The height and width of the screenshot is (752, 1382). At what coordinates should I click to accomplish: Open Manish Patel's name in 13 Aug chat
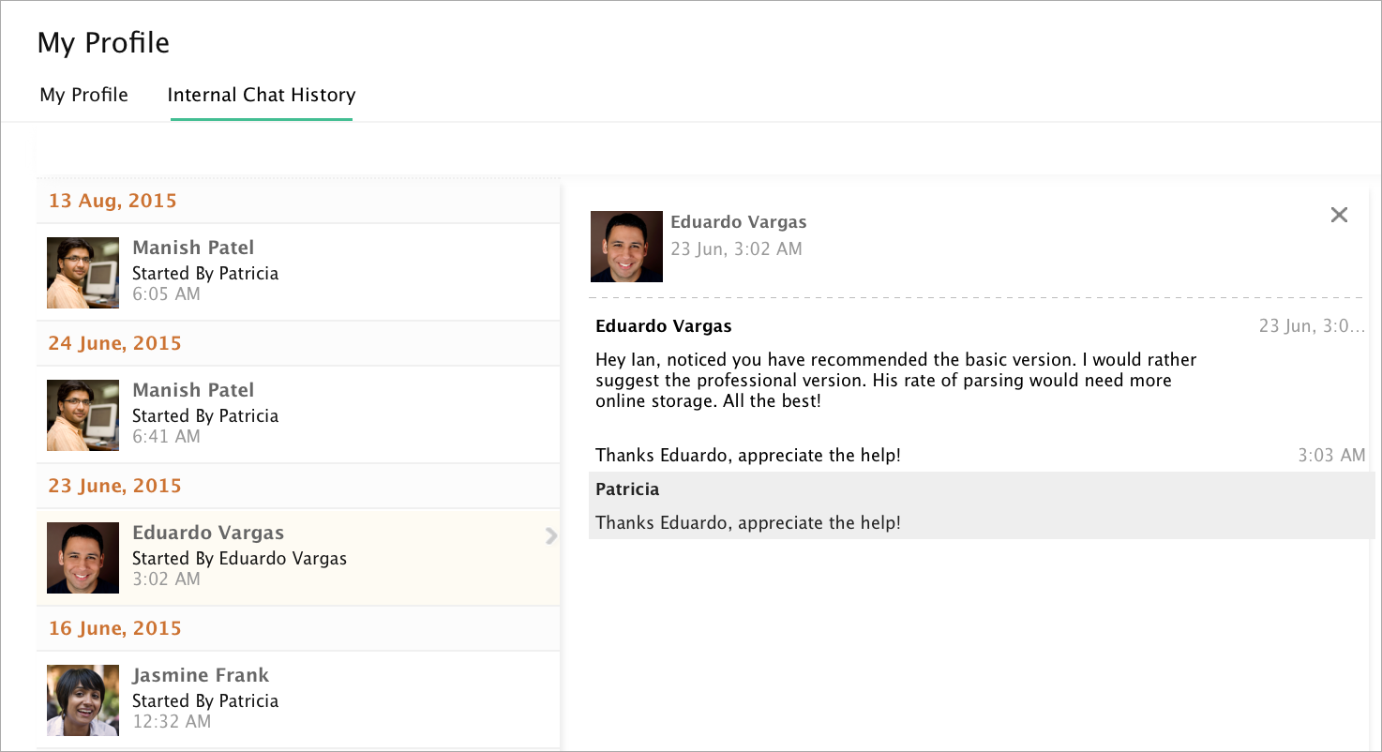pyautogui.click(x=193, y=248)
